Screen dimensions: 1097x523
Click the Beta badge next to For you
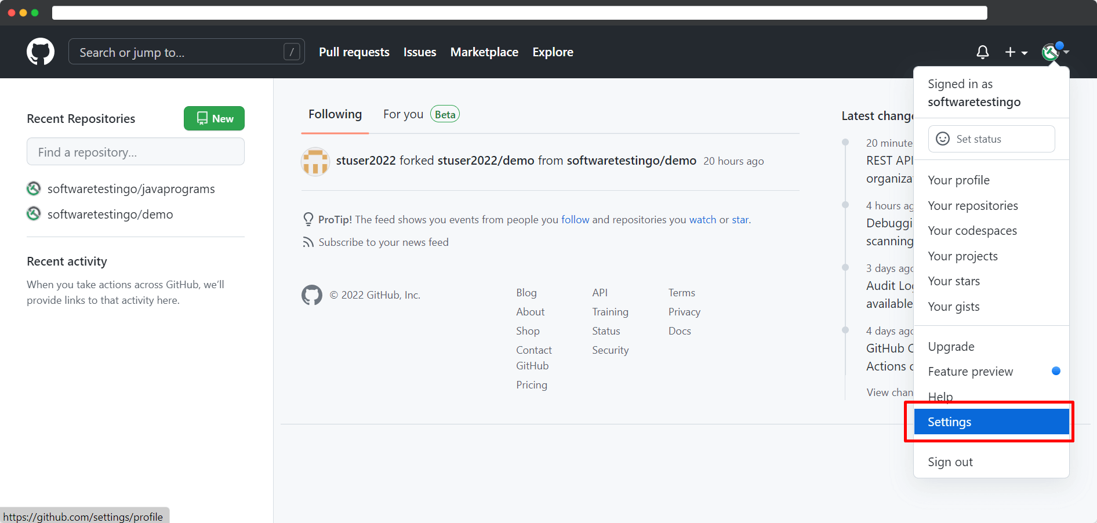tap(445, 114)
